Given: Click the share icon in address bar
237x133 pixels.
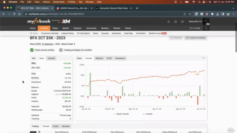Looking at the screenshot, I should 184,14.
